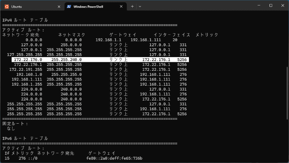The height and width of the screenshot is (163, 289).
Task: Click the 172.22.191.255 destination entry
Action: click(26, 69)
